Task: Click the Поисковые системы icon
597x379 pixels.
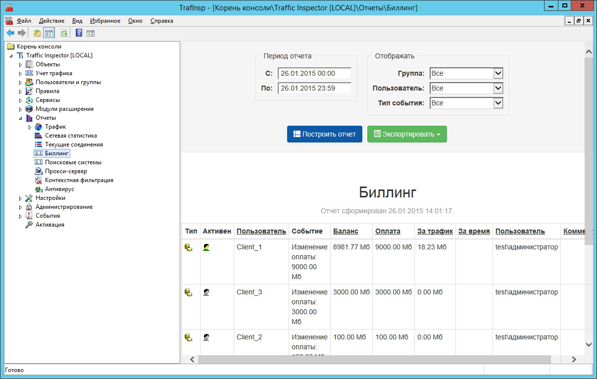Action: 39,162
